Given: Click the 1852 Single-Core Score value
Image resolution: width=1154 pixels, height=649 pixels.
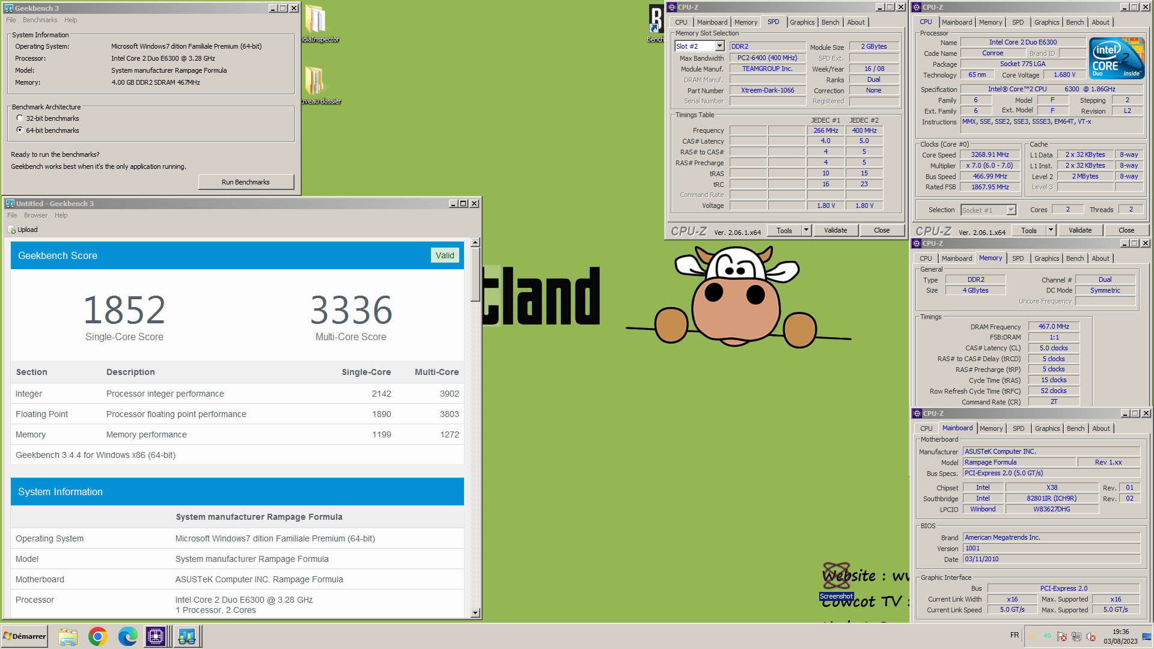Looking at the screenshot, I should [x=124, y=310].
